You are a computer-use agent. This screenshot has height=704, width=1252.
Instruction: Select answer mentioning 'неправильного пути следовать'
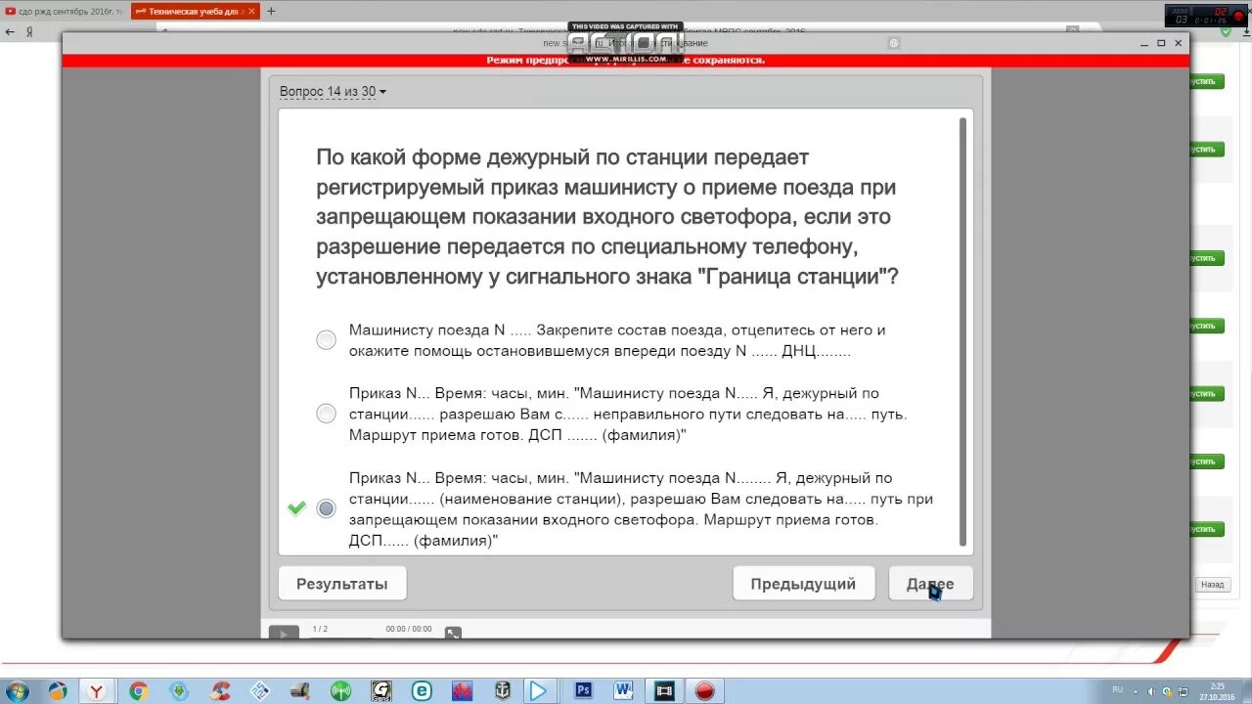pyautogui.click(x=326, y=414)
